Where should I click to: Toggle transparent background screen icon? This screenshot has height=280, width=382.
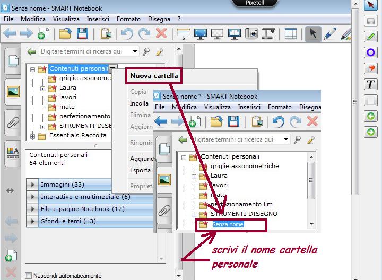(218, 34)
